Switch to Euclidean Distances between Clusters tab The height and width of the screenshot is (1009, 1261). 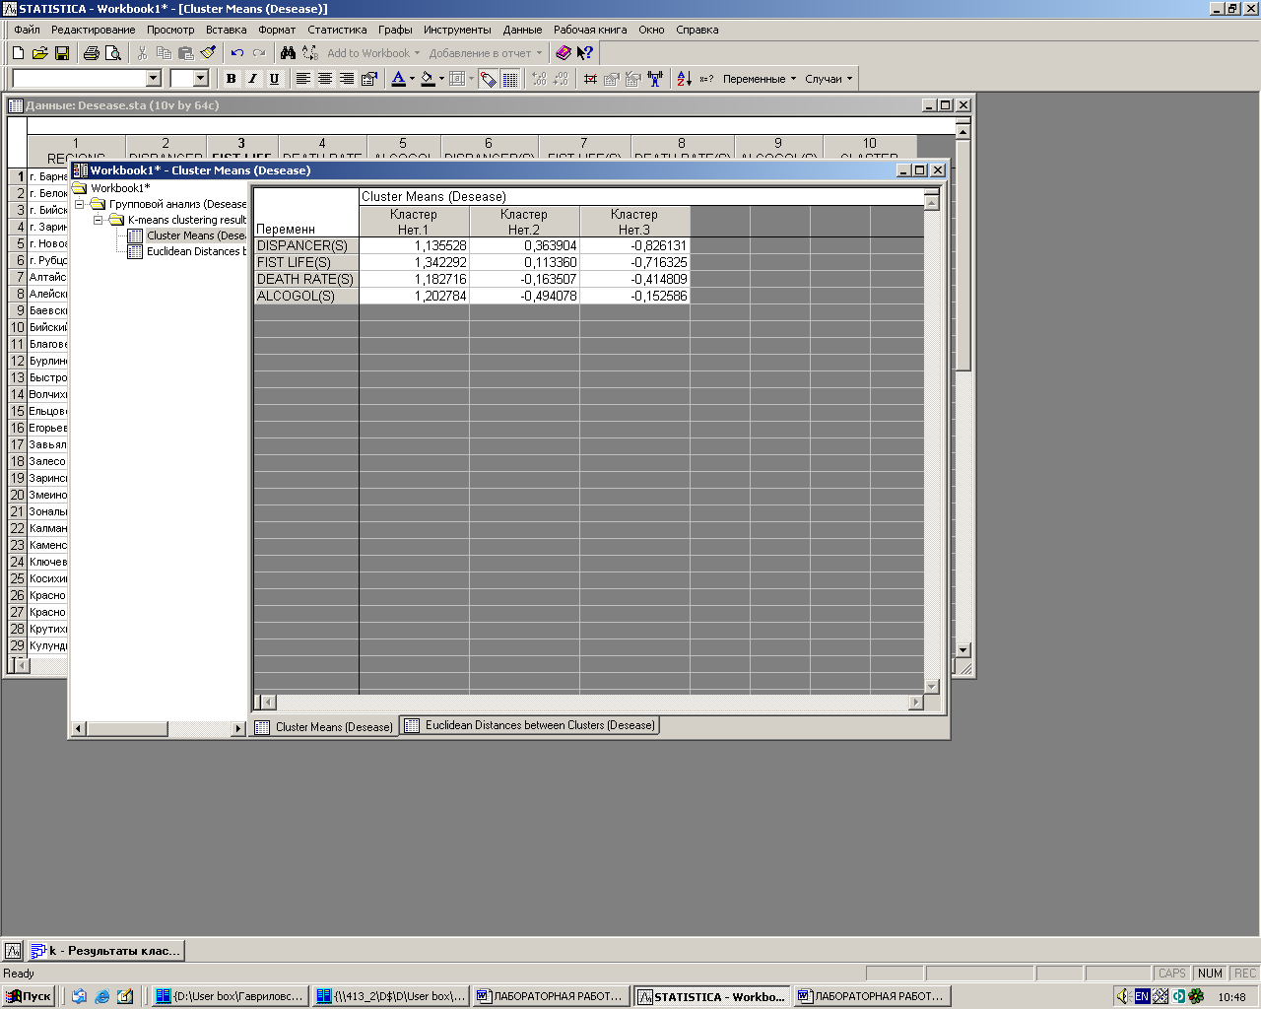click(530, 726)
